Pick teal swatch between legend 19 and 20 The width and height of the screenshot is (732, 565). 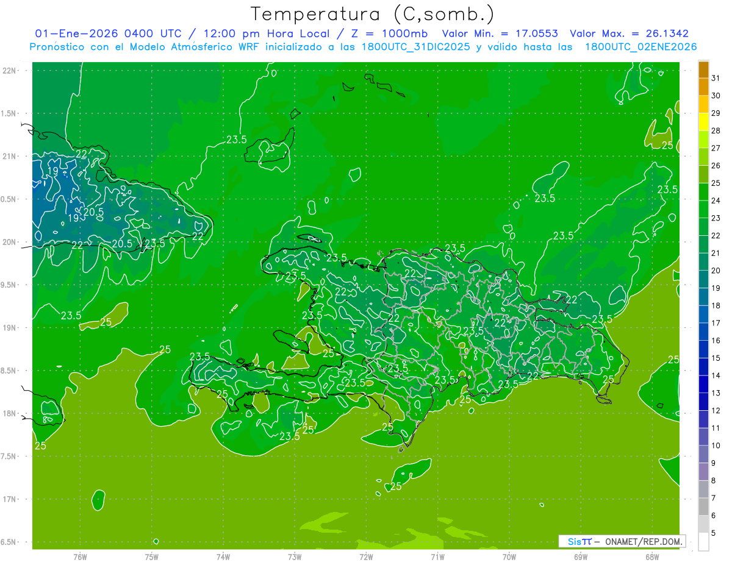point(703,279)
